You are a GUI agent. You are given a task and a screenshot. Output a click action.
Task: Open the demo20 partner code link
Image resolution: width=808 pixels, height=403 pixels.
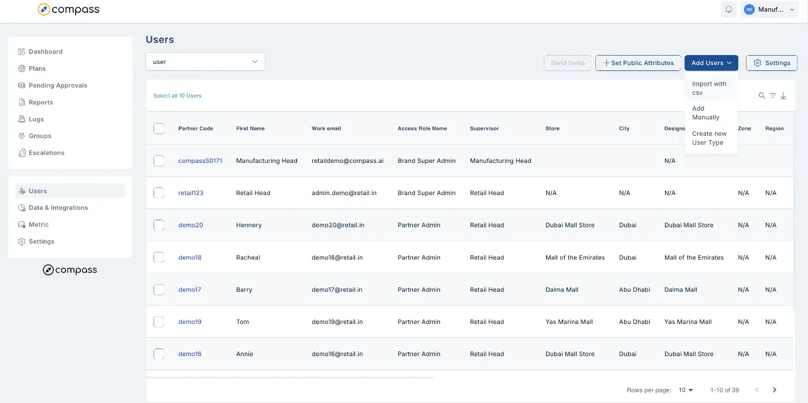tap(190, 225)
